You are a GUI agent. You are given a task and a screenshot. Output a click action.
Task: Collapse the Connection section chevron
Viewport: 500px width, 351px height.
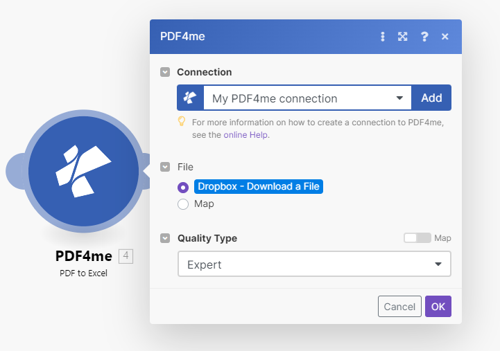tap(165, 72)
